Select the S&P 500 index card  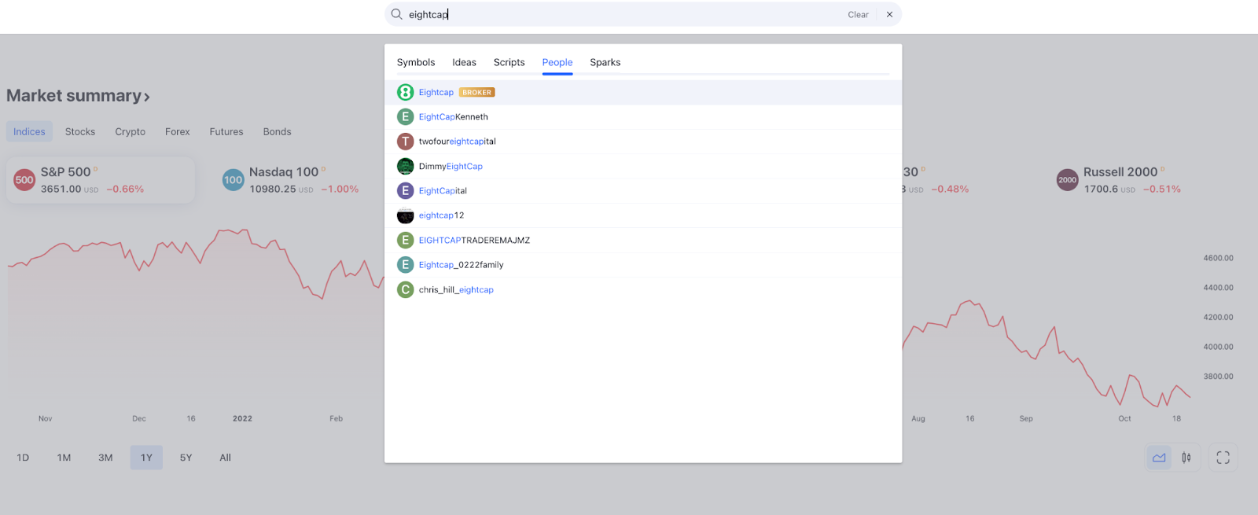click(101, 180)
